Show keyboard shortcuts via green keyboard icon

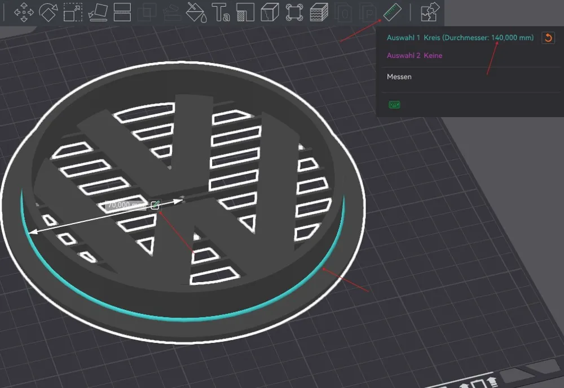click(x=394, y=105)
